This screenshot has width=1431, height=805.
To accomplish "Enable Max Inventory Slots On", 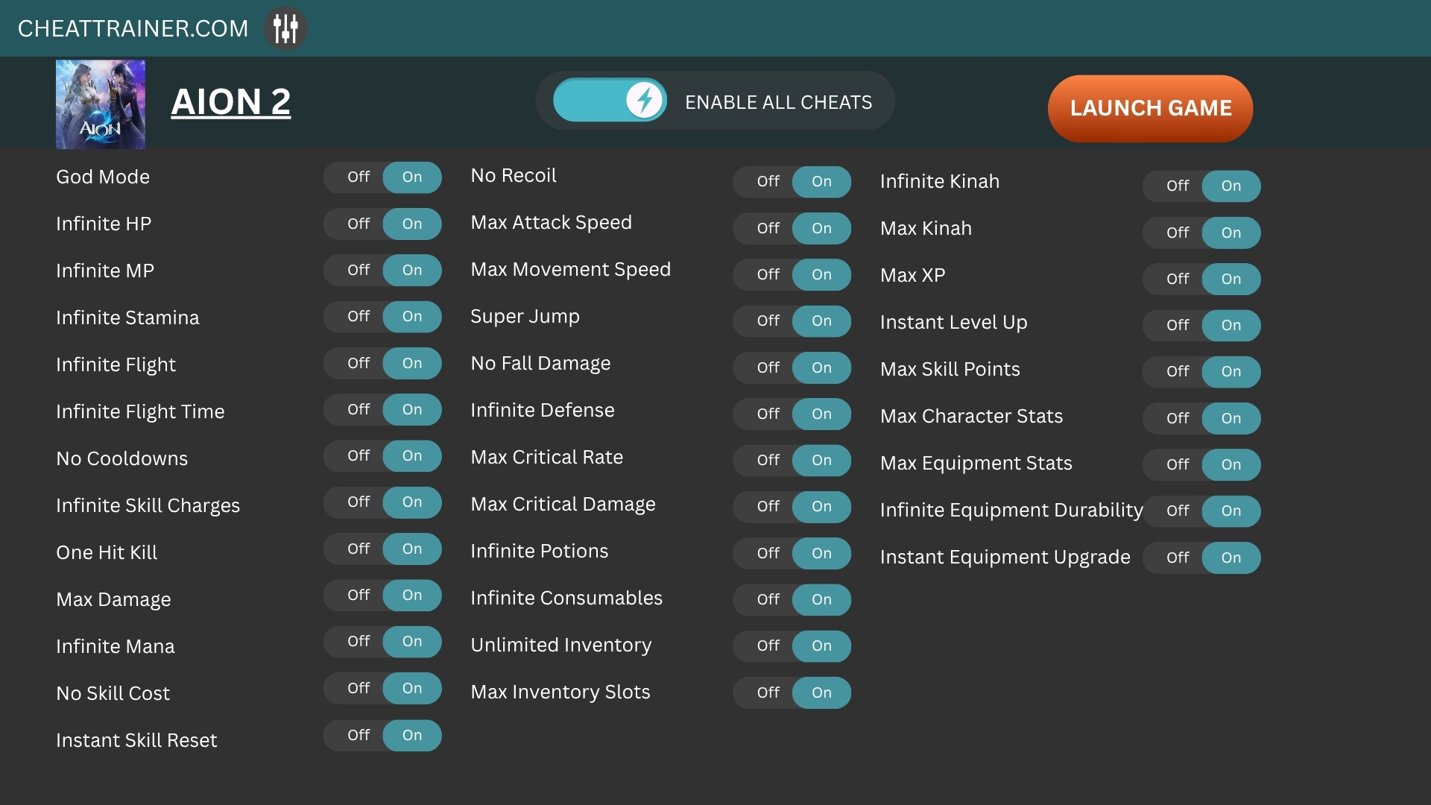I will tap(822, 692).
